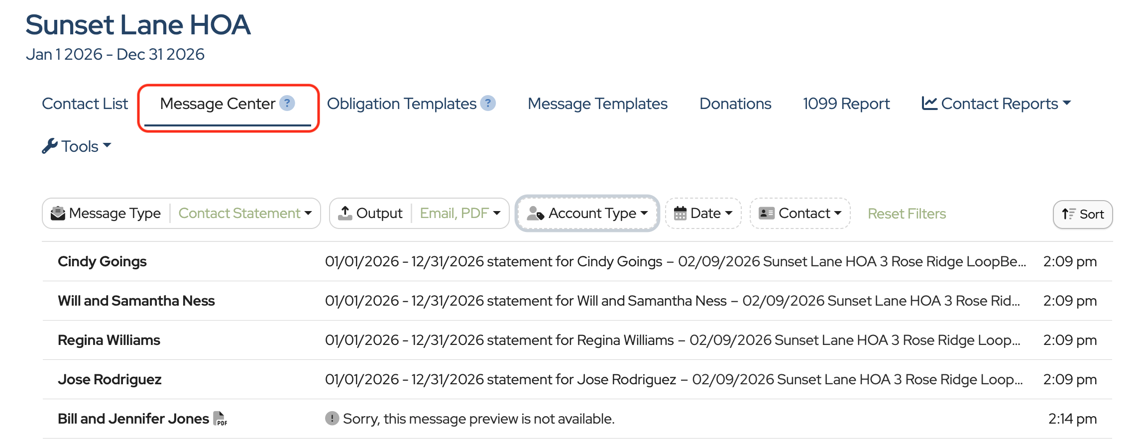Expand the Email, PDF output dropdown
Viewport: 1140px width, 447px height.
460,214
